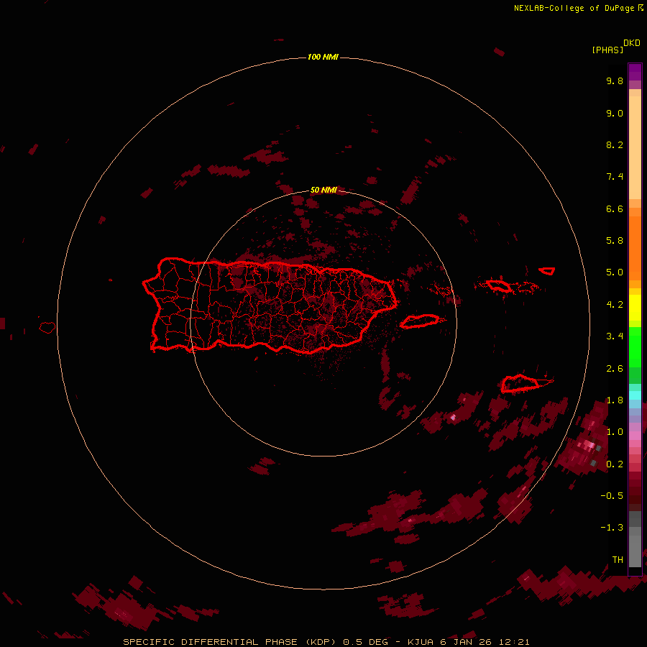Click the 12:21 timestamp in caption
647x647 pixels.
[514, 642]
